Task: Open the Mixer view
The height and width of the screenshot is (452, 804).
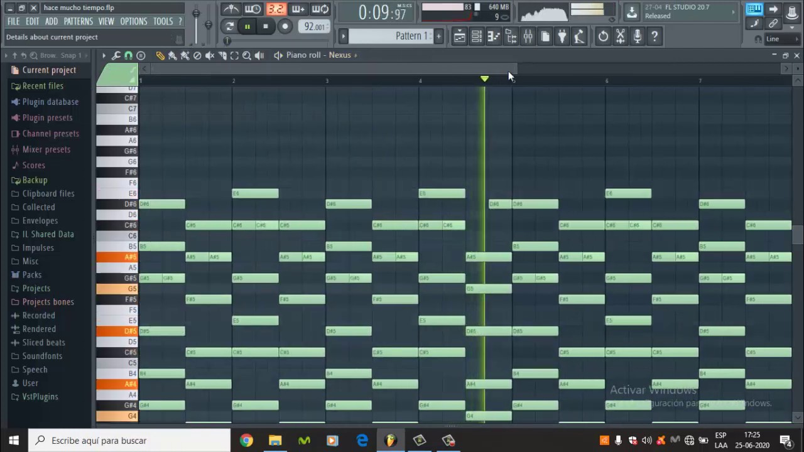Action: pos(528,36)
